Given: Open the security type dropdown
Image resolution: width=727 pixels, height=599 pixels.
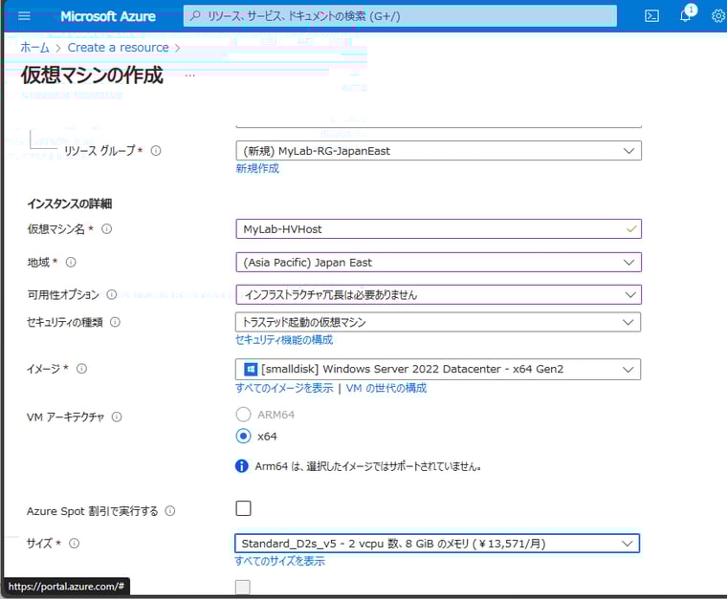Looking at the screenshot, I should [x=438, y=322].
